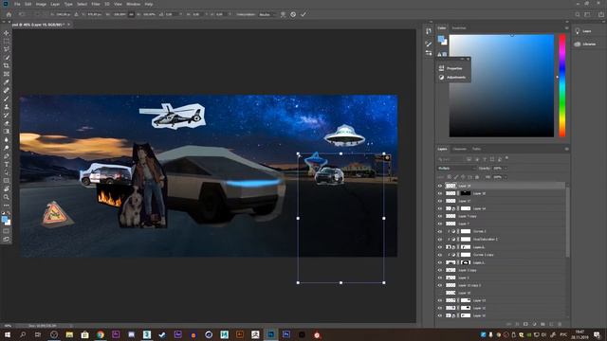The image size is (607, 341).
Task: Click the Layers panel scrollbar
Action: coord(567,223)
